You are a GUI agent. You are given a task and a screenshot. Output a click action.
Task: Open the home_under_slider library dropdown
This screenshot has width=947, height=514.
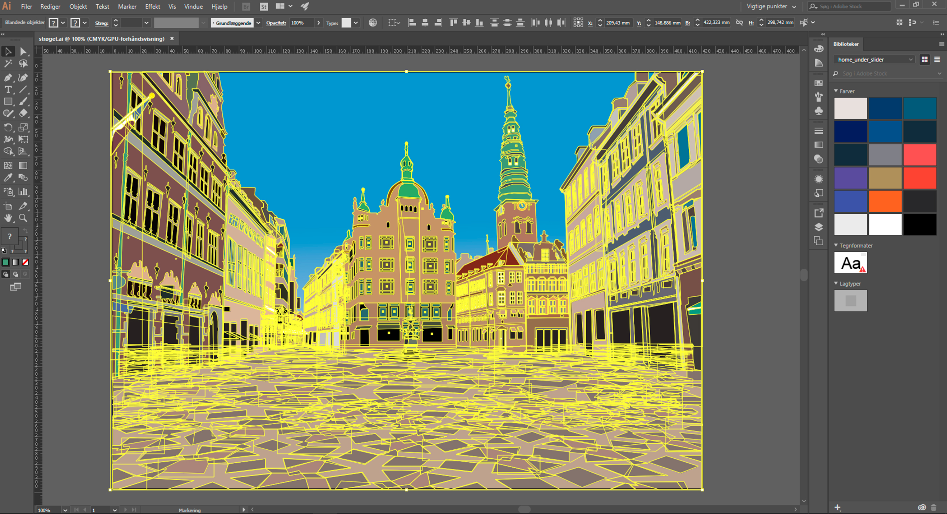click(x=874, y=60)
